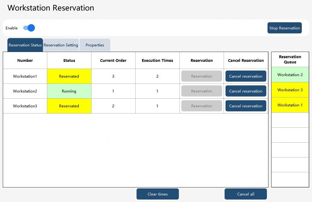Image resolution: width=312 pixels, height=202 pixels.
Task: Click the Reservation button for Workstation2
Action: click(x=202, y=91)
